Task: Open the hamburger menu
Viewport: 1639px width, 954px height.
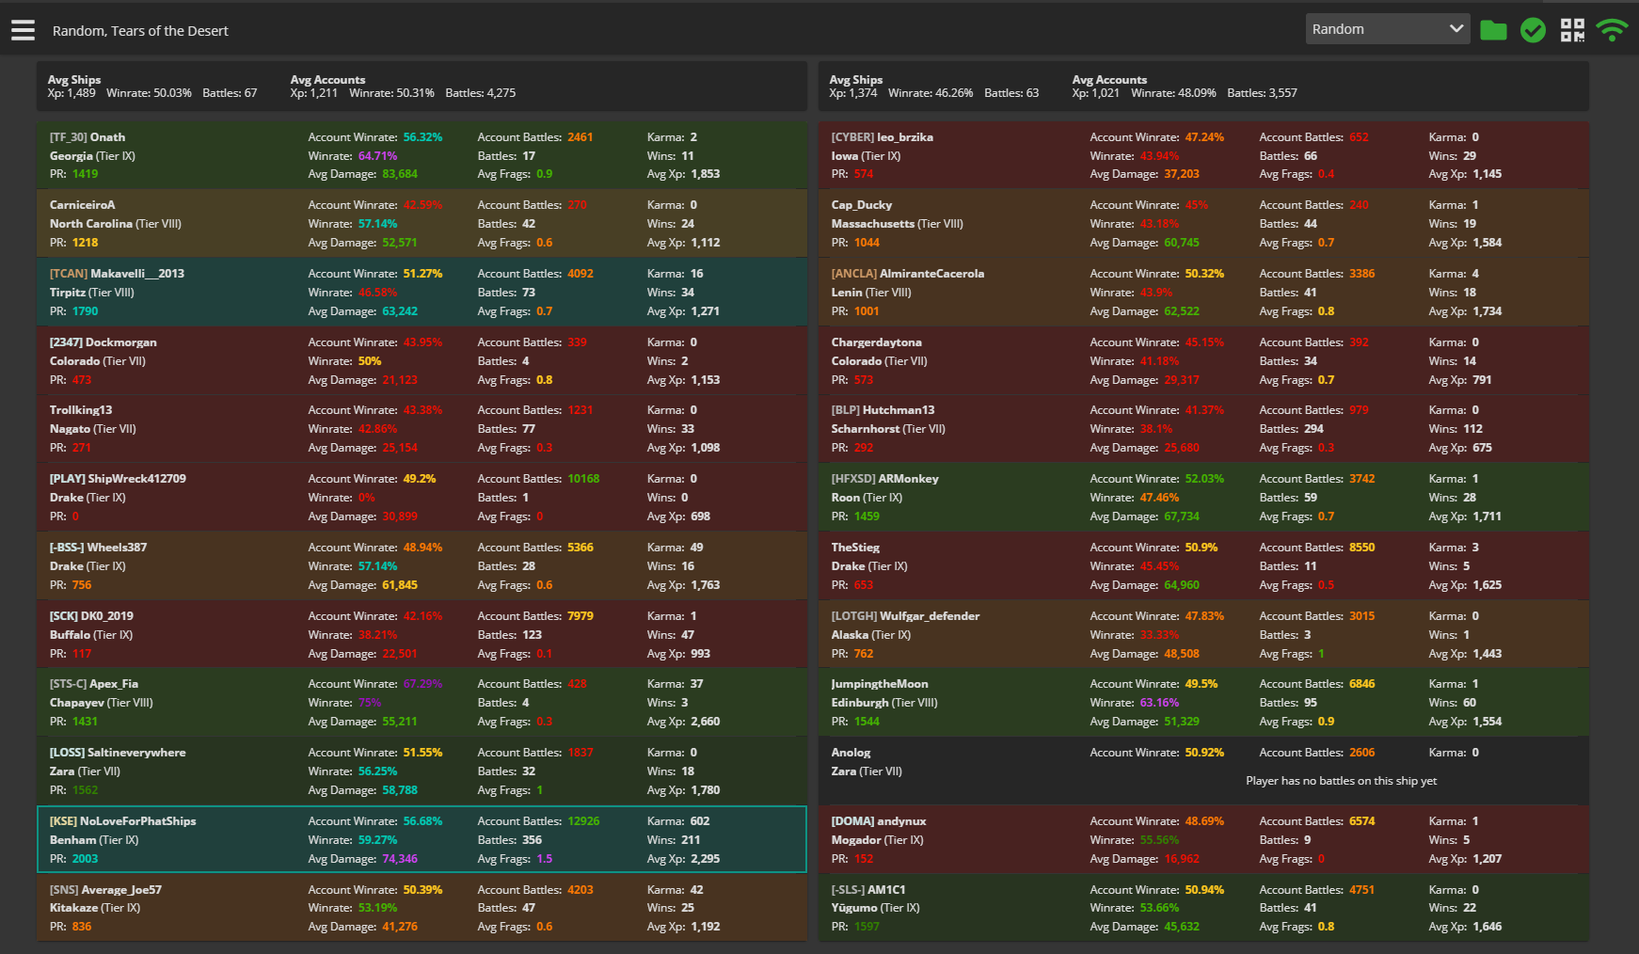Action: click(x=24, y=30)
